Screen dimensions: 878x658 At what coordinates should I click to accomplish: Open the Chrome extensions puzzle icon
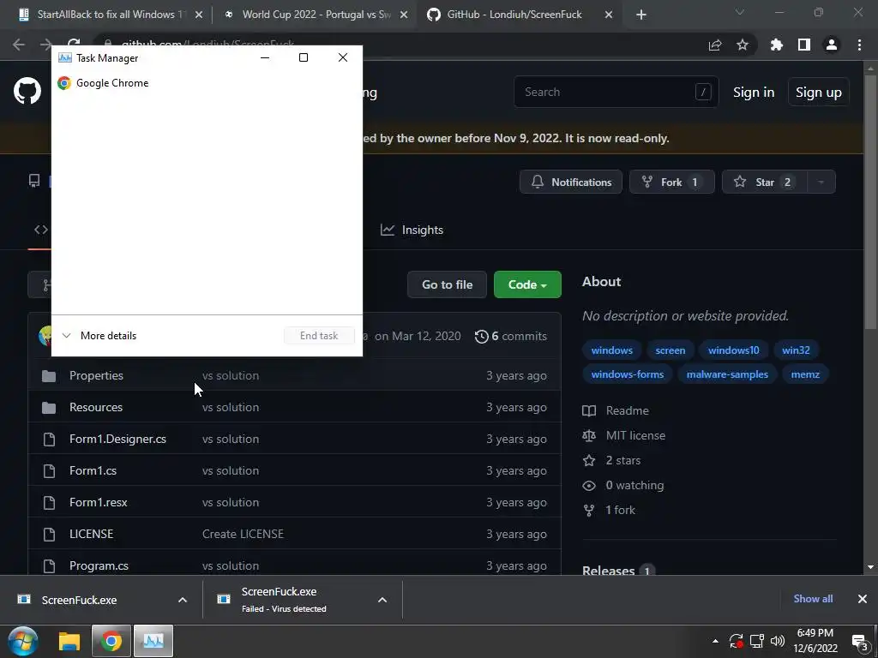click(x=776, y=45)
